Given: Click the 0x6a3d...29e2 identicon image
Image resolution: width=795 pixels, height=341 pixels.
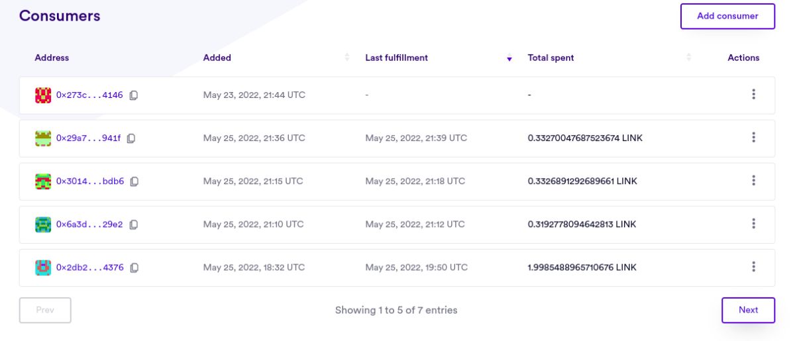Looking at the screenshot, I should click(43, 224).
